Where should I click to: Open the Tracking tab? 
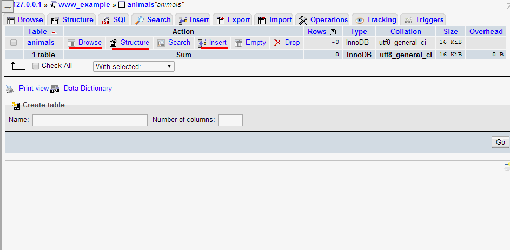376,20
